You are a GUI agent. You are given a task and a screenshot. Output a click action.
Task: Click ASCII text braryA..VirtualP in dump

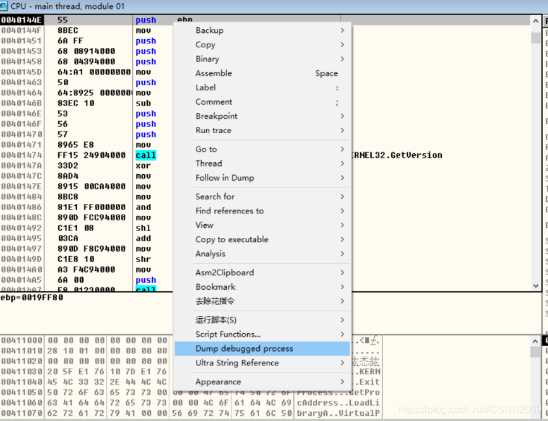tap(338, 413)
